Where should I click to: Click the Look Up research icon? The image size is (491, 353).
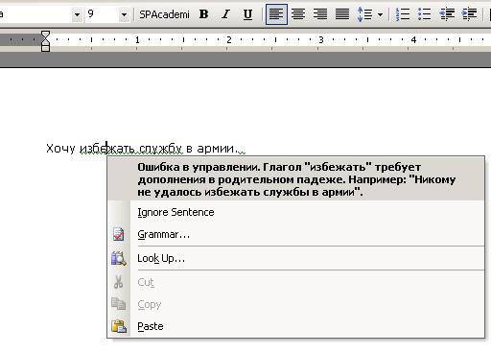point(118,258)
